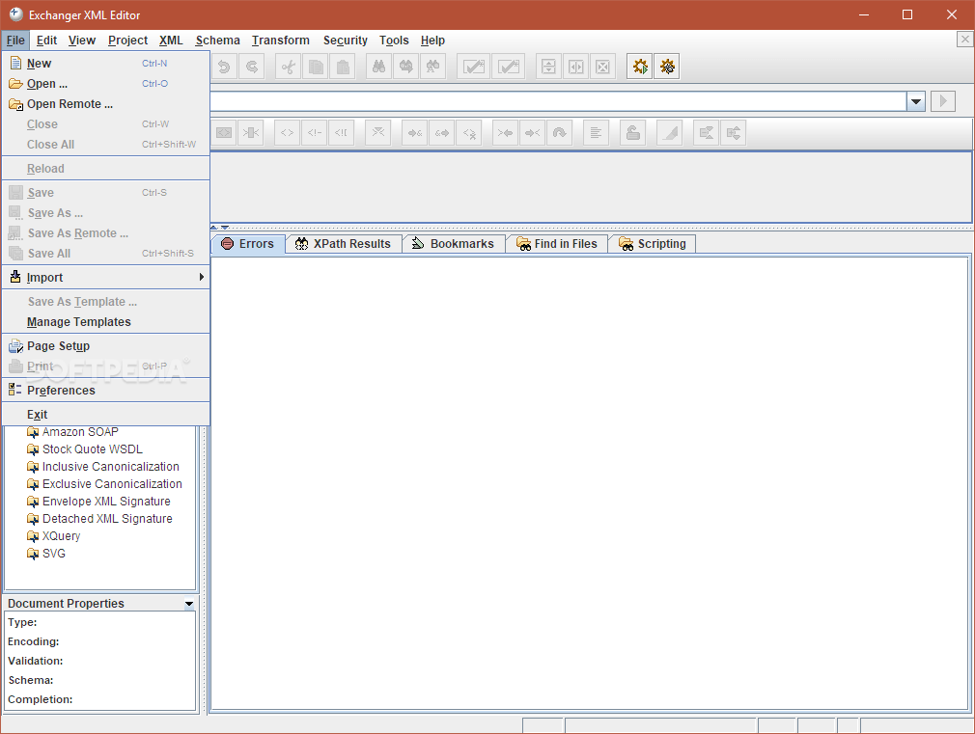
Task: Click the Redo toolbar icon
Action: [252, 67]
